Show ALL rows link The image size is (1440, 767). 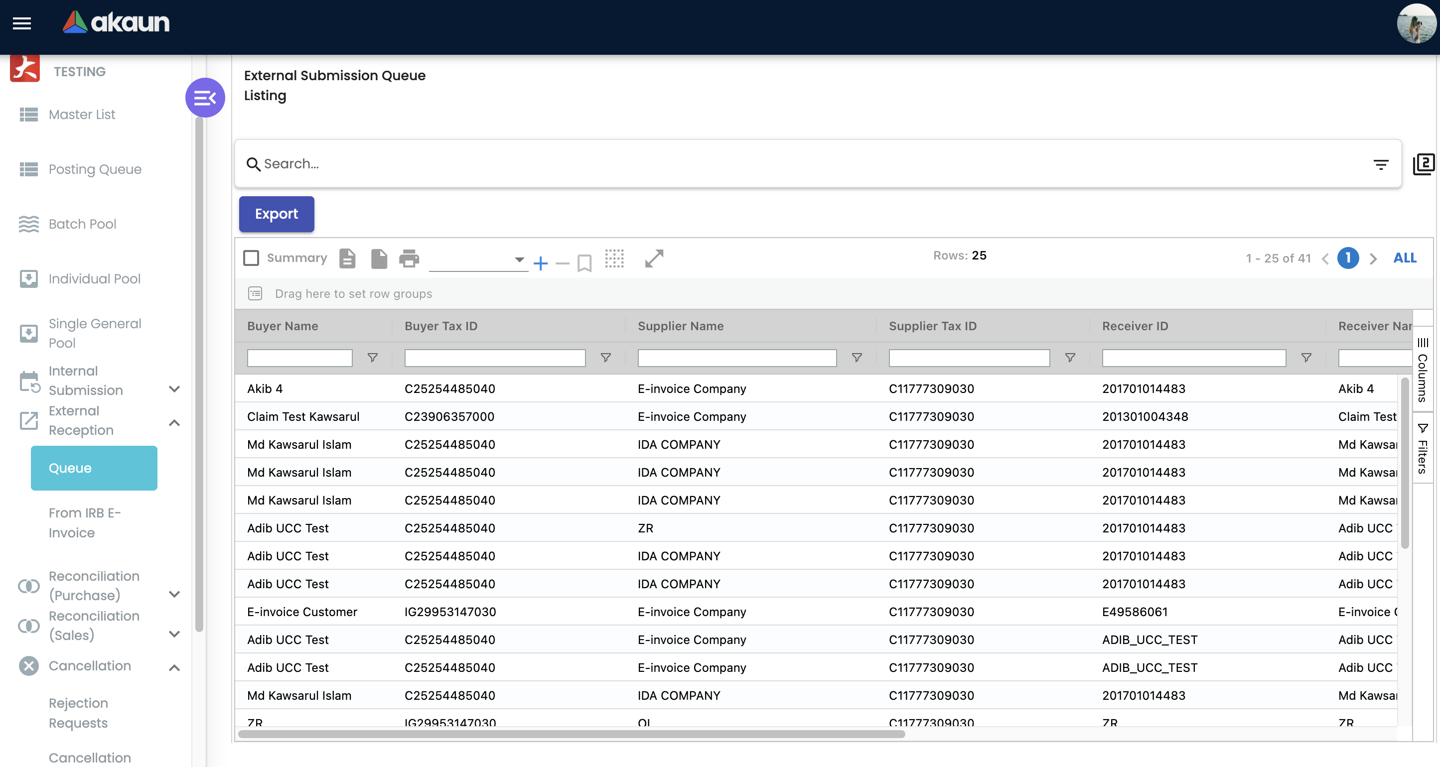[x=1405, y=257]
